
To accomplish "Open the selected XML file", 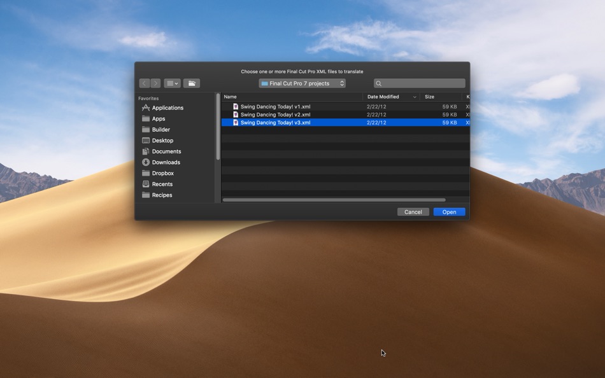I will click(x=449, y=212).
